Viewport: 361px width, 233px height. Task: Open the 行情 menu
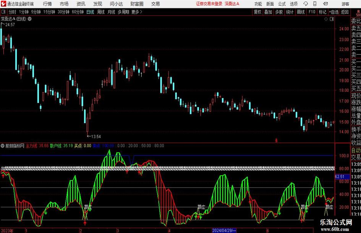point(47,4)
